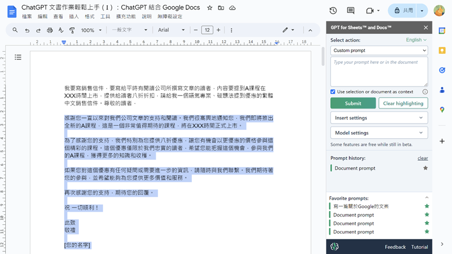Select the paint format tool

[x=72, y=30]
